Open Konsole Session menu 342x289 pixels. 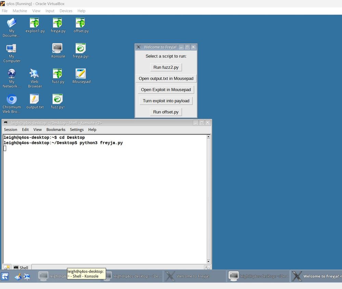click(x=11, y=130)
